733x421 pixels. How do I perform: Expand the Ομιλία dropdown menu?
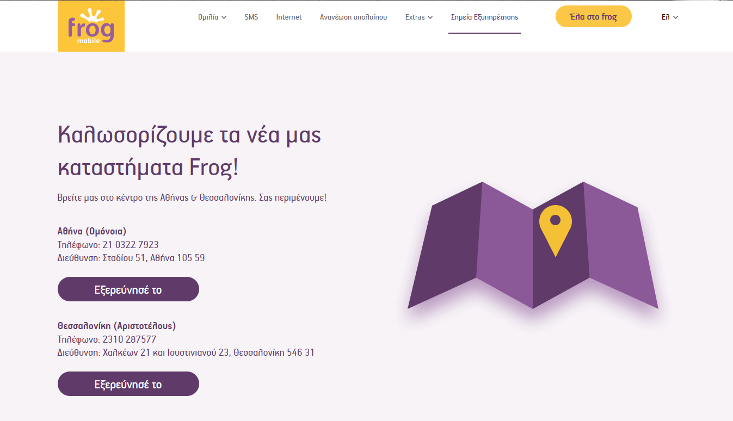pyautogui.click(x=212, y=17)
